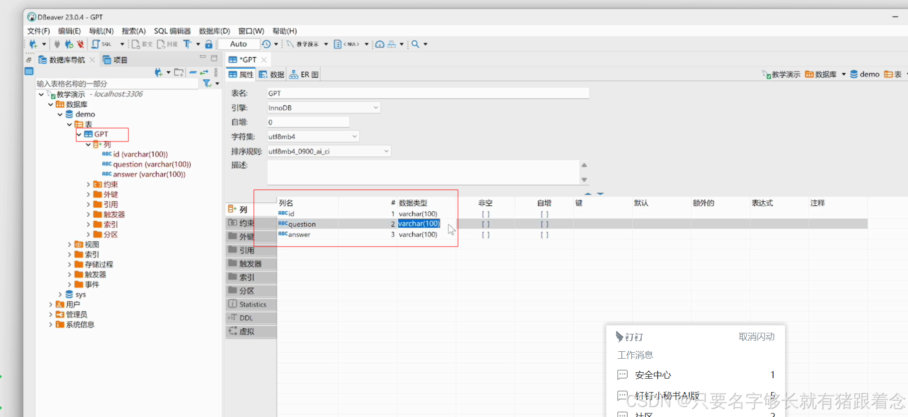Collapse the demo database node
The image size is (908, 417).
point(60,114)
